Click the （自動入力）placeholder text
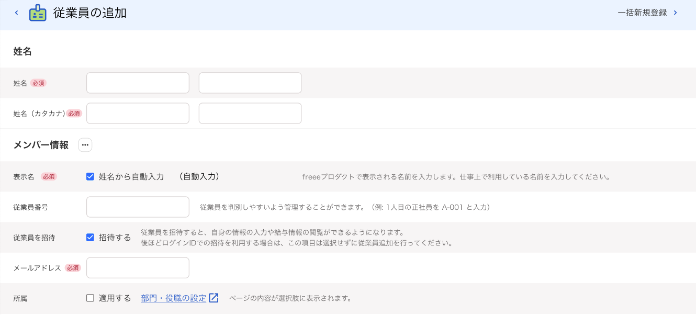 click(x=198, y=176)
